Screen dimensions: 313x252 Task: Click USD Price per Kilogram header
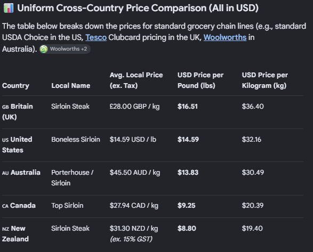coord(265,80)
